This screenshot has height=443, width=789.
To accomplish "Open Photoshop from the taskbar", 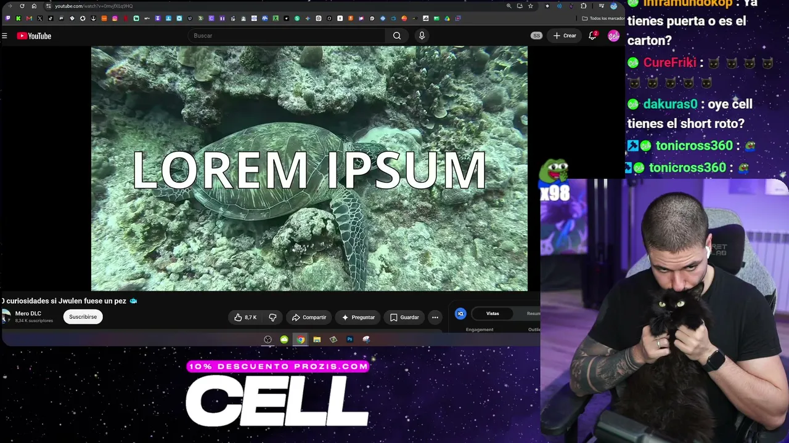I will (x=350, y=340).
